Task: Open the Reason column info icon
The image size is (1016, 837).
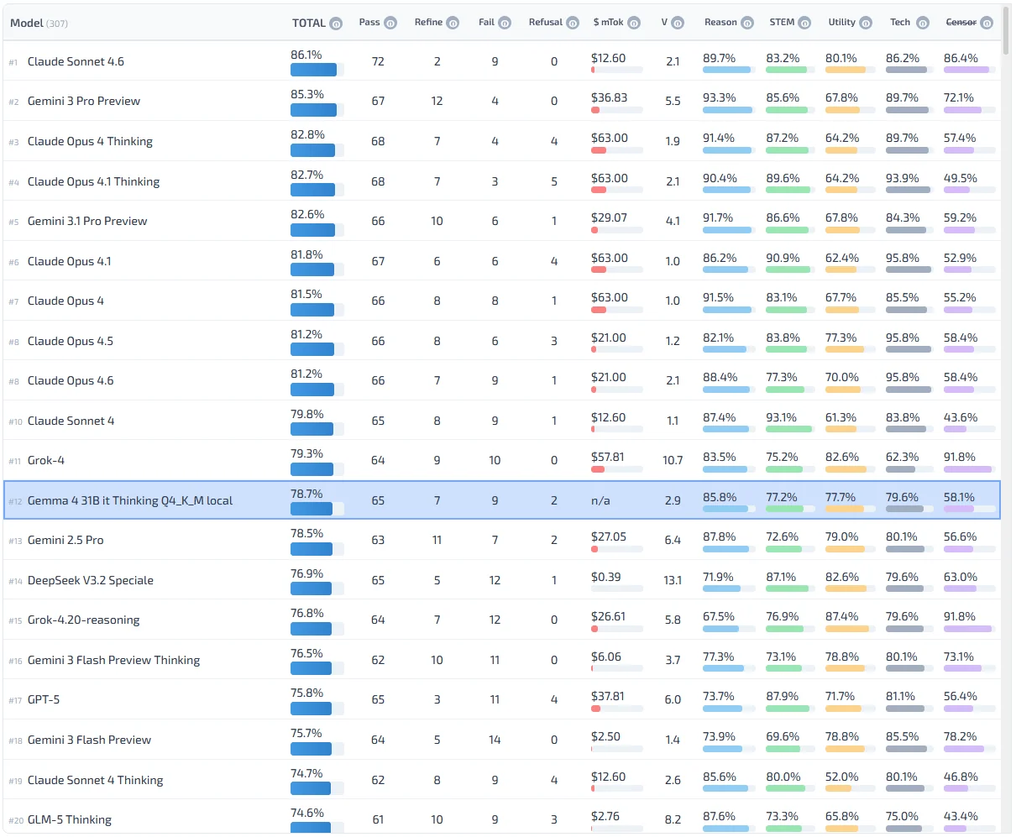Action: tap(747, 23)
